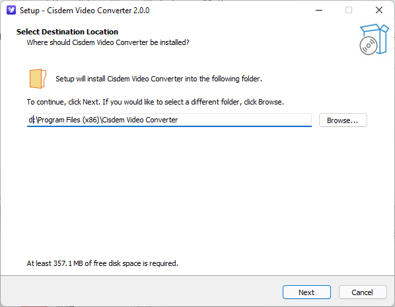The image size is (395, 307).
Task: Click the gray footer bar beside Next
Action: click(x=141, y=291)
